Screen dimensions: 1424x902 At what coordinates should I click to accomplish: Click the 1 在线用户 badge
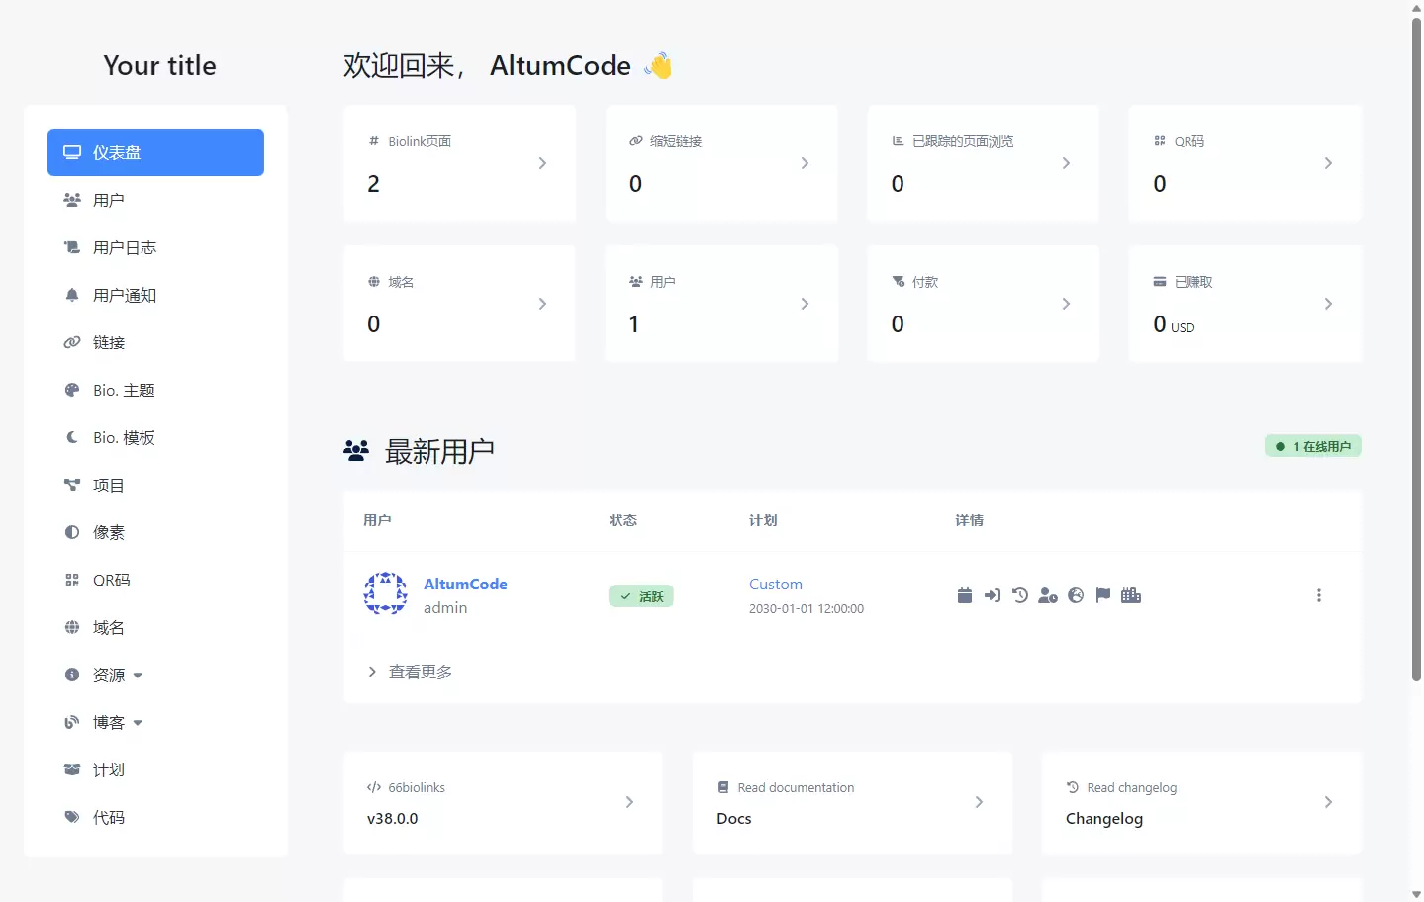1312,446
